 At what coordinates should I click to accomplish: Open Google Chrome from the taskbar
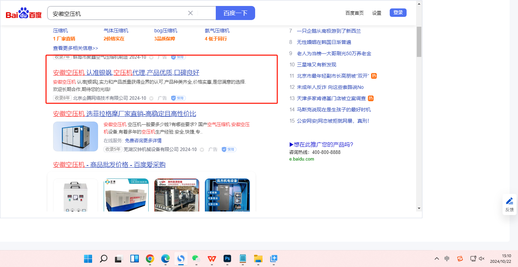point(150,259)
